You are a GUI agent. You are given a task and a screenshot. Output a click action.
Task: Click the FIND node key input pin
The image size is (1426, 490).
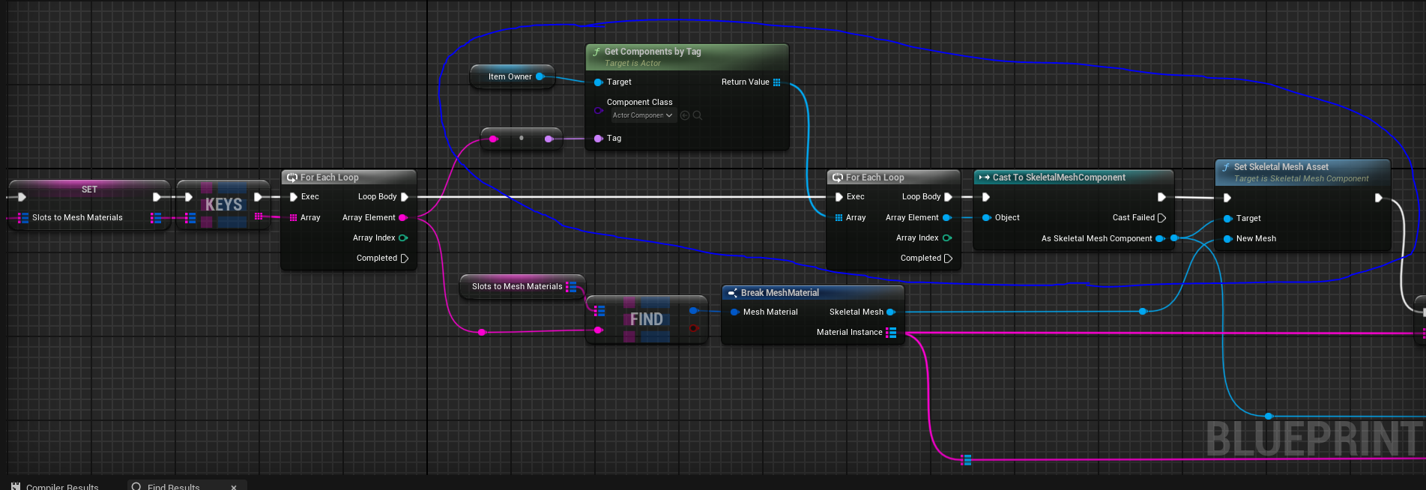click(x=598, y=330)
